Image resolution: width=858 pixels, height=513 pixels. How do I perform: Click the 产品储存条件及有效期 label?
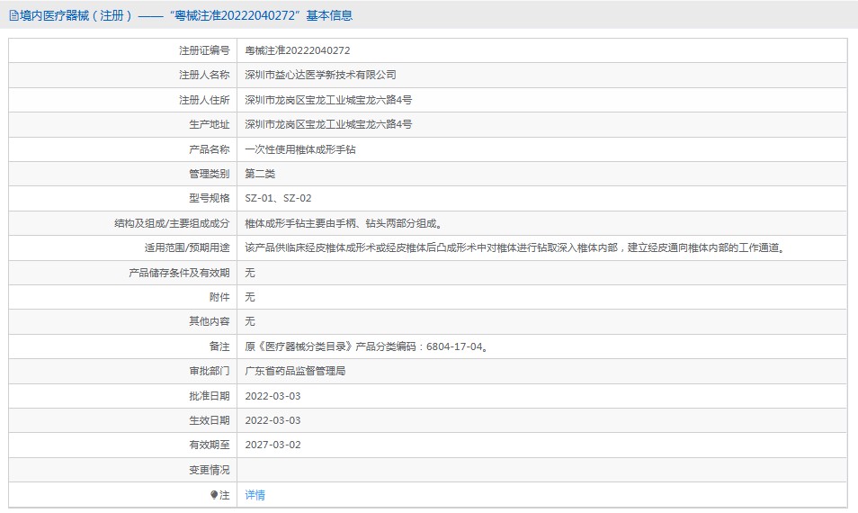point(179,273)
